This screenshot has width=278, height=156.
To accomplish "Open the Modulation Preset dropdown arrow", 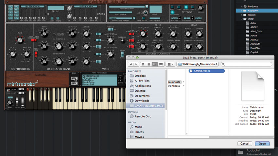I will point(134,18).
